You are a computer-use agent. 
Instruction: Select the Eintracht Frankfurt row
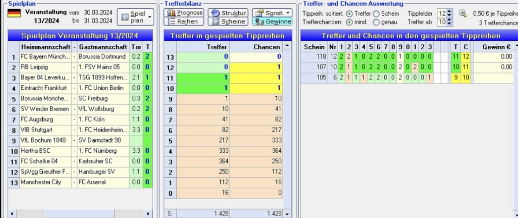click(x=80, y=88)
